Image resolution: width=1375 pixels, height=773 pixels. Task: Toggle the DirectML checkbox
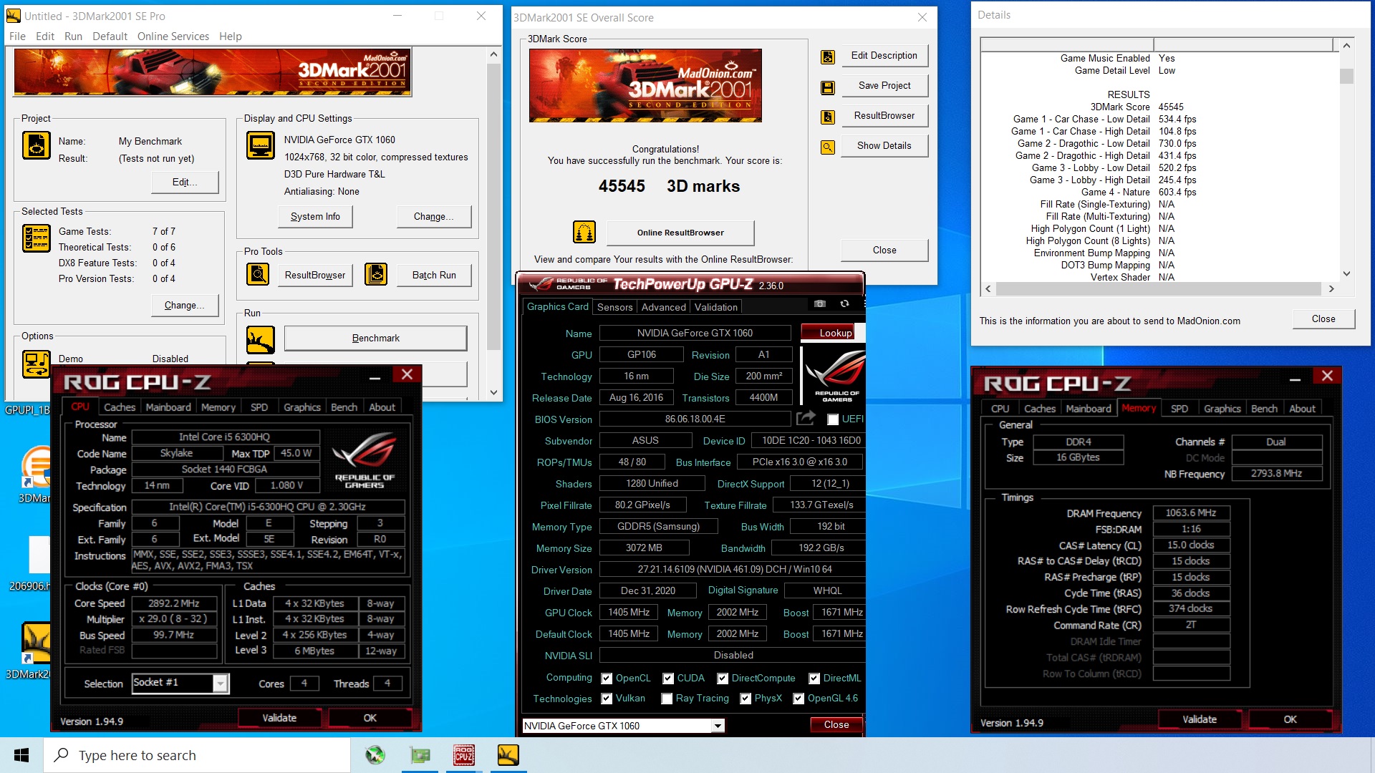coord(814,679)
